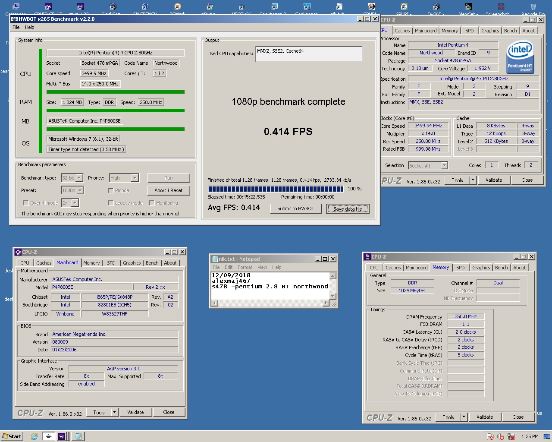Click the Intel Pentium 4 HT logo

pos(520,57)
